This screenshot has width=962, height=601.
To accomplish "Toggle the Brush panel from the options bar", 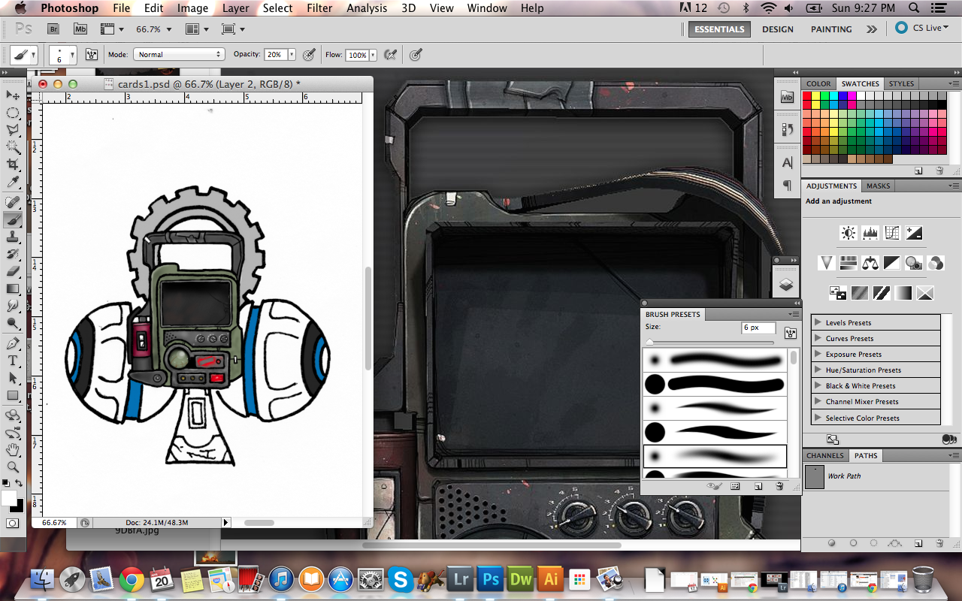I will pos(92,55).
